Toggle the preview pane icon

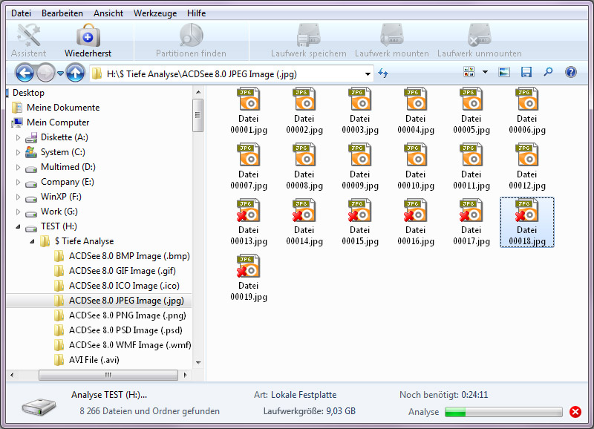pyautogui.click(x=505, y=73)
